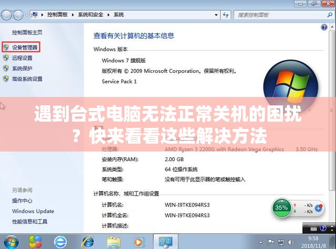Open the blue 'e' browser taskbar icon
This screenshot has height=249, width=336.
tap(60, 242)
